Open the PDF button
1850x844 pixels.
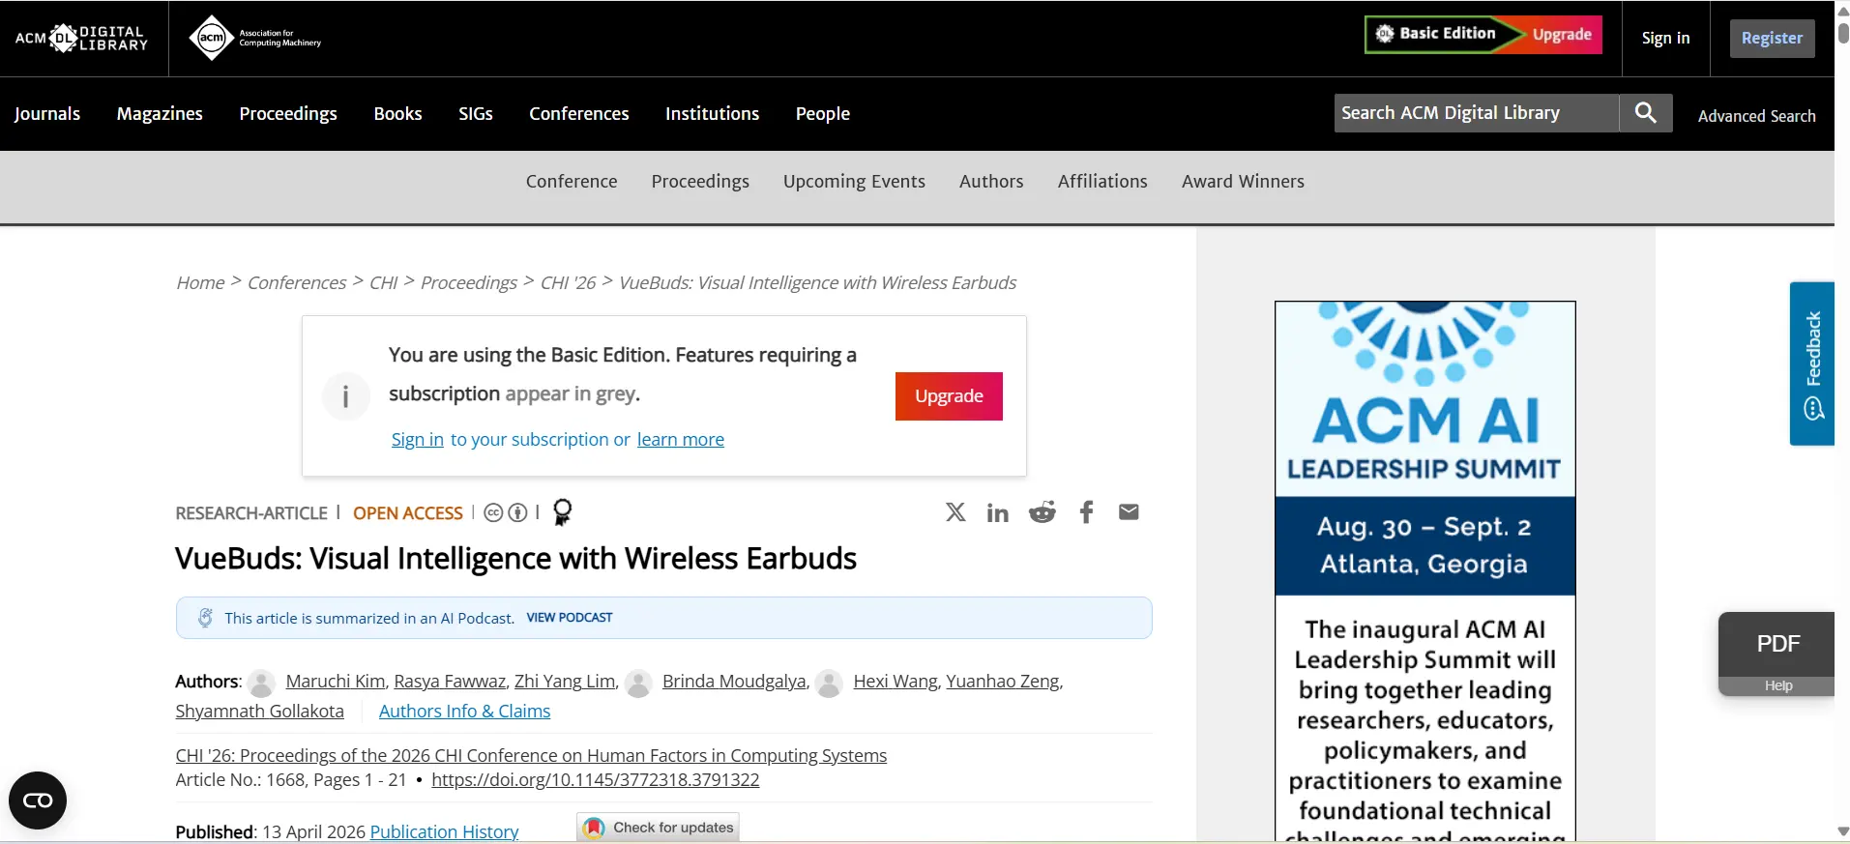tap(1777, 644)
